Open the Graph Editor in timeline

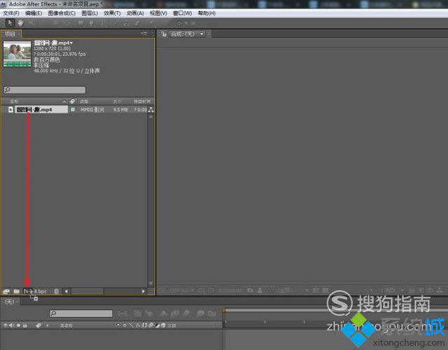(212, 314)
